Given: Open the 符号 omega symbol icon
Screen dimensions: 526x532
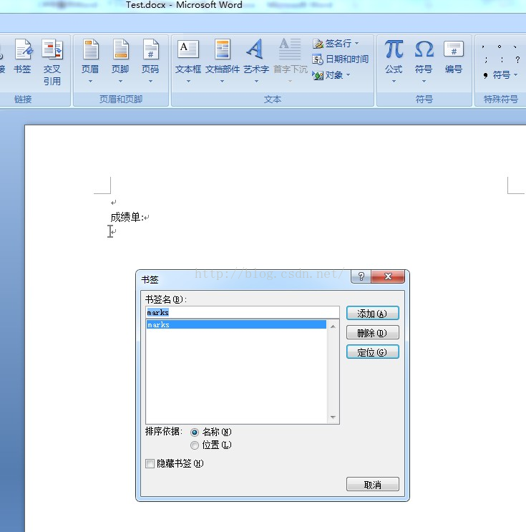Looking at the screenshot, I should click(x=424, y=57).
